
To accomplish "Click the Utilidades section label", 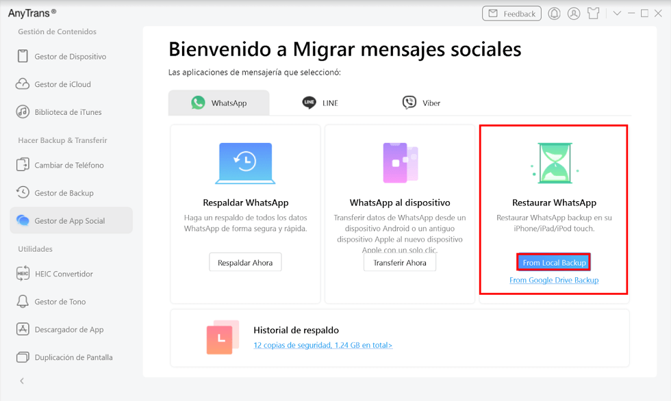I will 35,249.
